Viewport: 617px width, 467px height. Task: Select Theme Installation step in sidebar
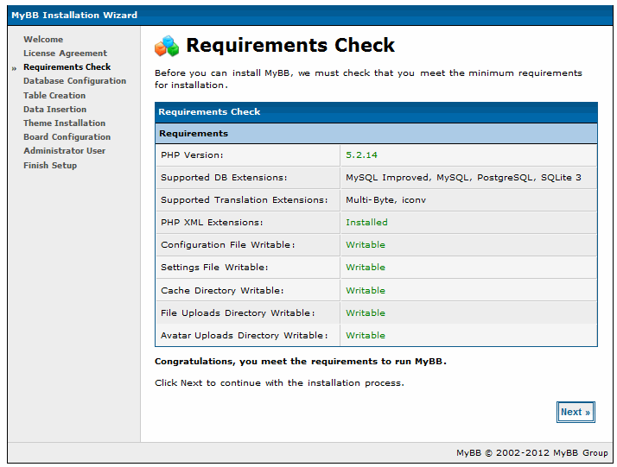(64, 123)
